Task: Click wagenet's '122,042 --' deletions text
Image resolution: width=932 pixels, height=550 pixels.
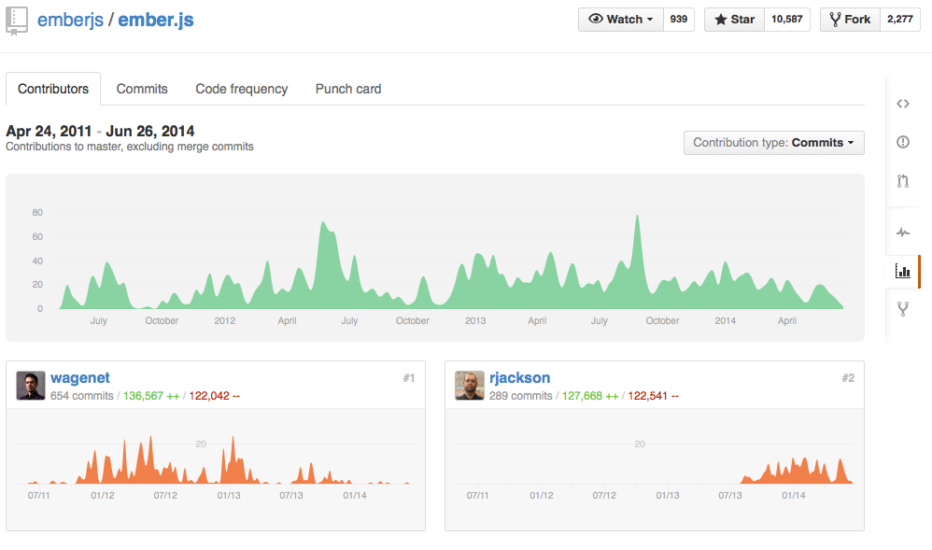Action: coord(215,396)
